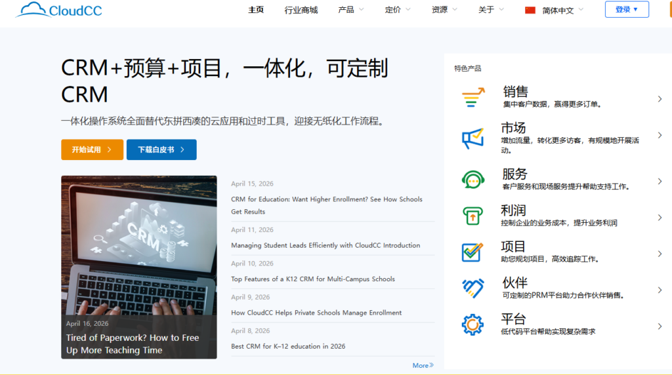
Task: Open the 伙伴 row chevron
Action: point(660,290)
